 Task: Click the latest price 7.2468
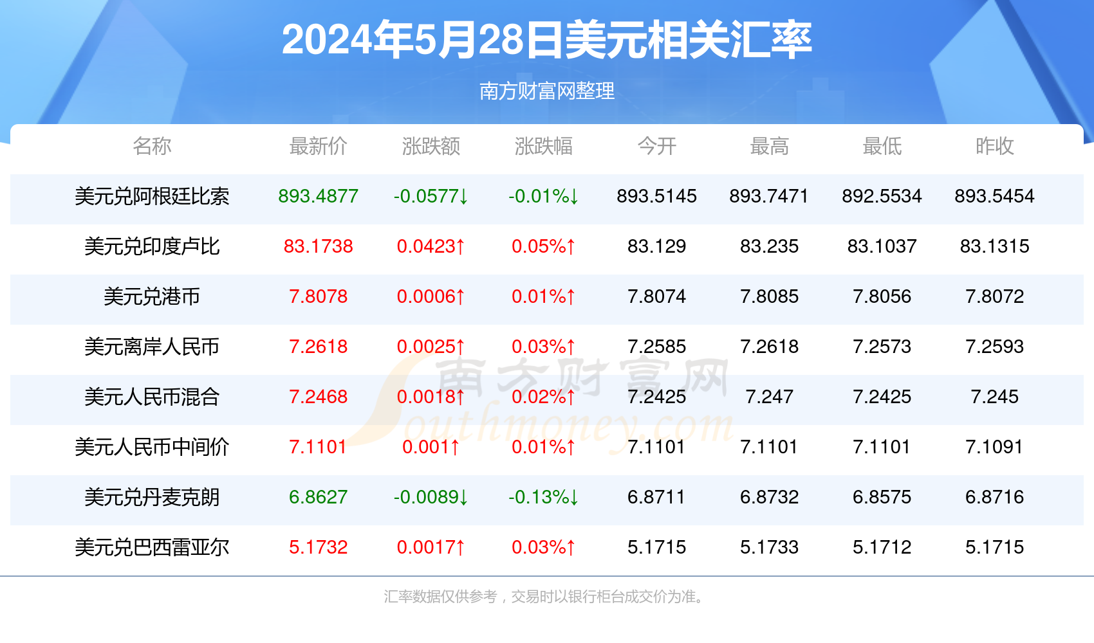click(318, 397)
